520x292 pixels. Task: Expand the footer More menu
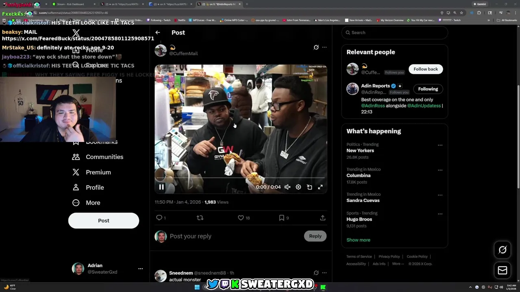398,264
